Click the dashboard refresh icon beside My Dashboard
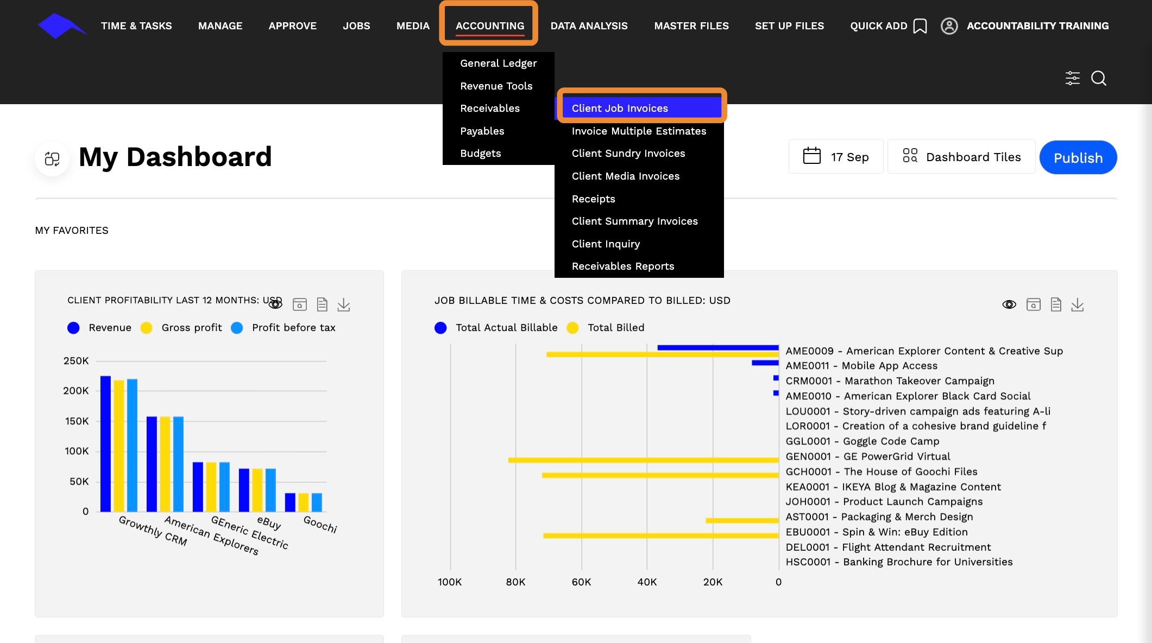The width and height of the screenshot is (1152, 643). 52,158
